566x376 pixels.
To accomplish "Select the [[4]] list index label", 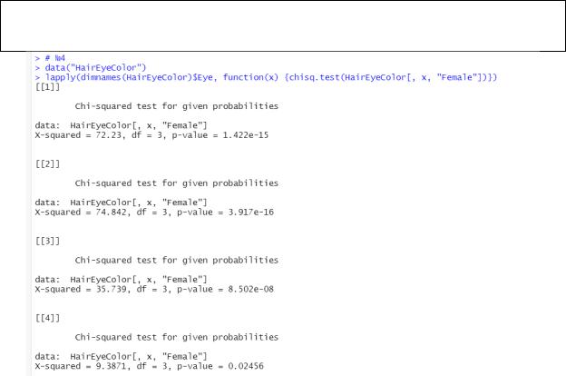I will [x=47, y=318].
